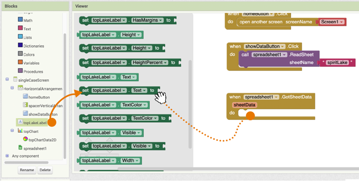Screen dimensions: 359x181
Task: Collapse the HorizontalArrangement tree node
Action: tap(12, 88)
